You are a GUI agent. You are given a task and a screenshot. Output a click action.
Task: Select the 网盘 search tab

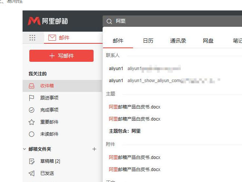coord(208,41)
